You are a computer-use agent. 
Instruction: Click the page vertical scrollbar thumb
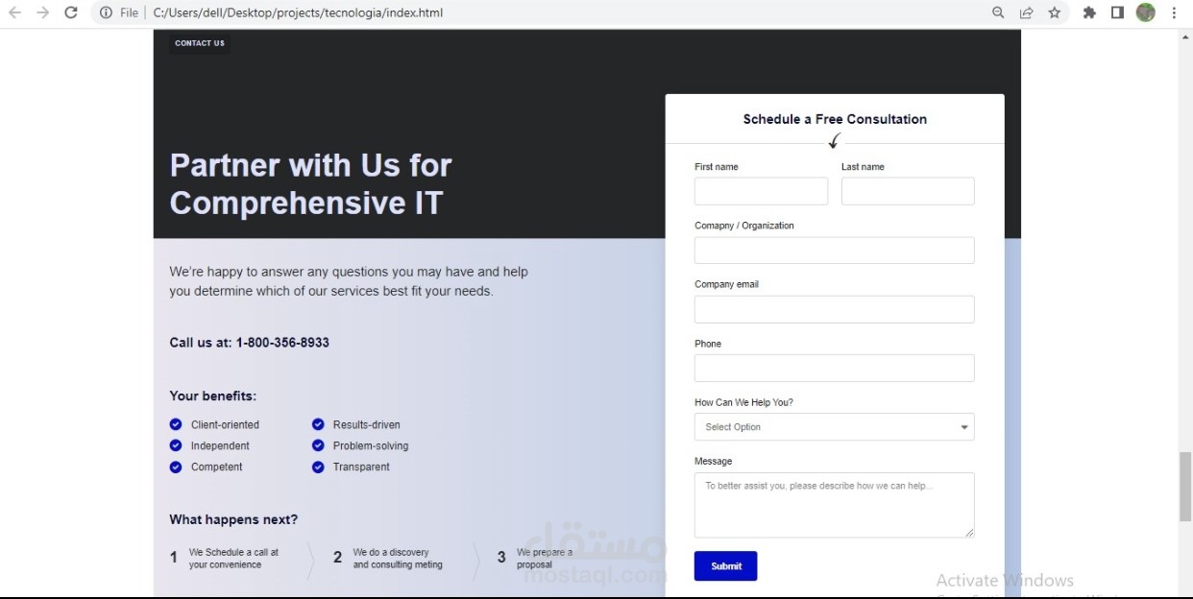pos(1185,485)
